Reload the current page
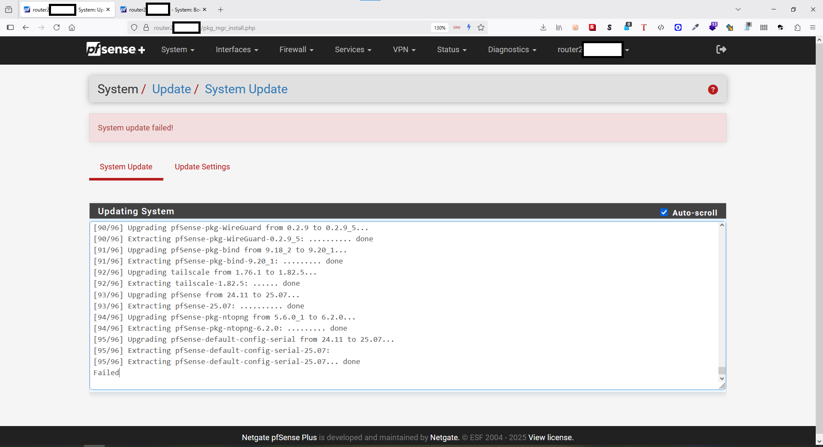This screenshot has height=447, width=823. tap(57, 27)
